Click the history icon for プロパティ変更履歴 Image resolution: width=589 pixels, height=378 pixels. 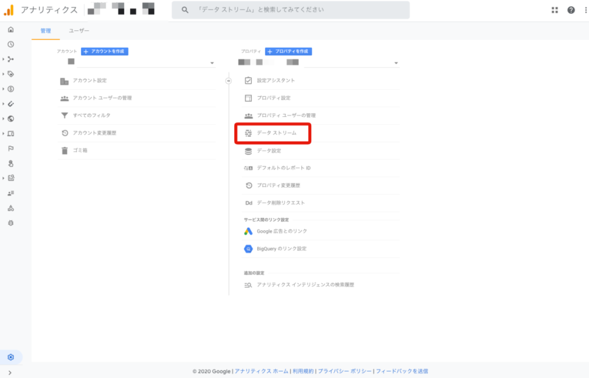pyautogui.click(x=248, y=185)
